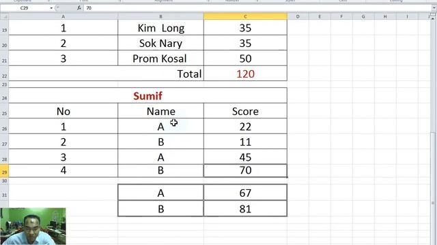This screenshot has height=245, width=437.
Task: Select column F header
Action: pyautogui.click(x=341, y=16)
